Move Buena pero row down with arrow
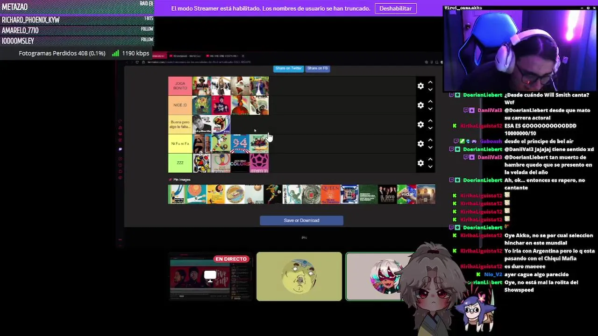This screenshot has height=336, width=598. pyautogui.click(x=430, y=128)
